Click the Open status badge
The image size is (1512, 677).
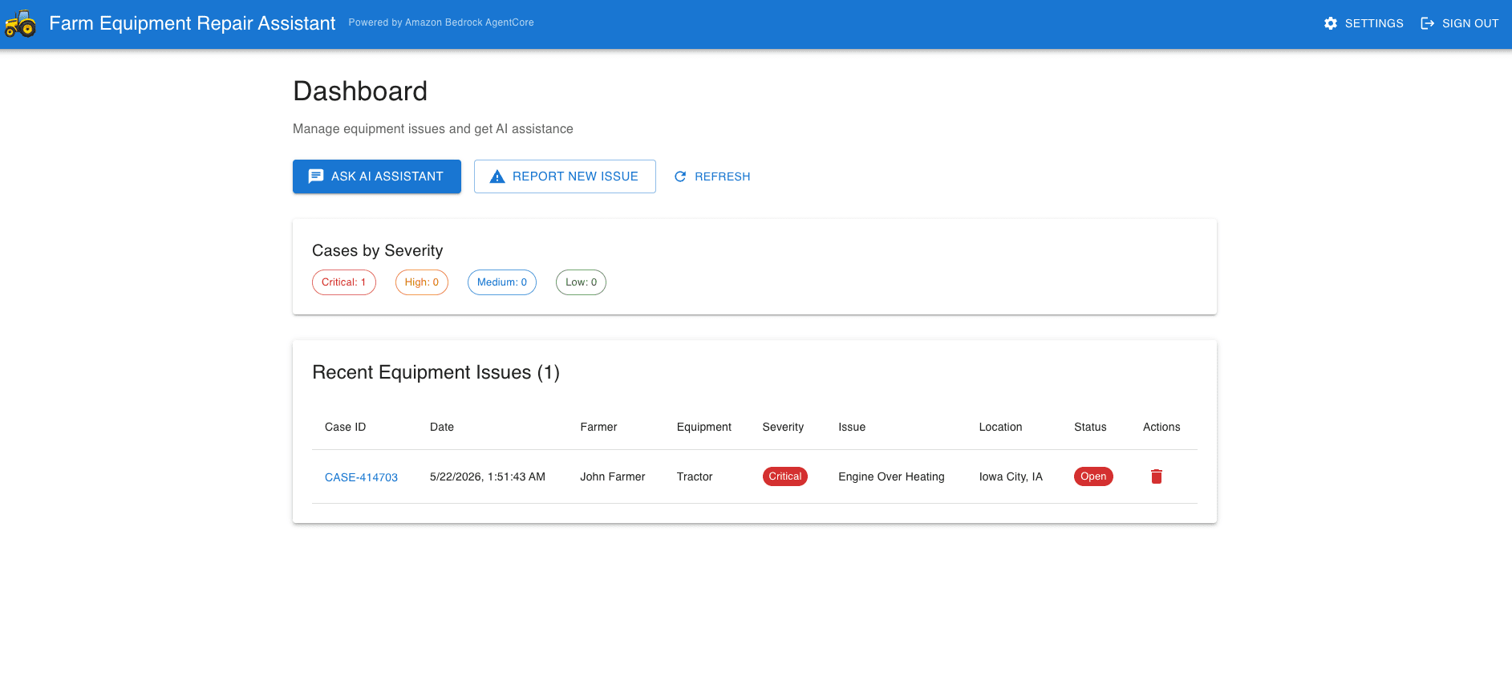point(1093,476)
